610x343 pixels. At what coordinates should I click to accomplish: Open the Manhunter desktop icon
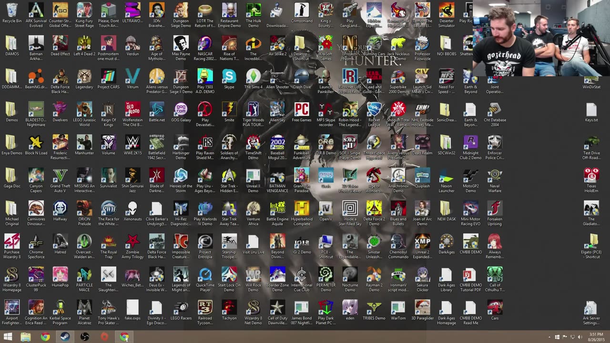pyautogui.click(x=84, y=145)
